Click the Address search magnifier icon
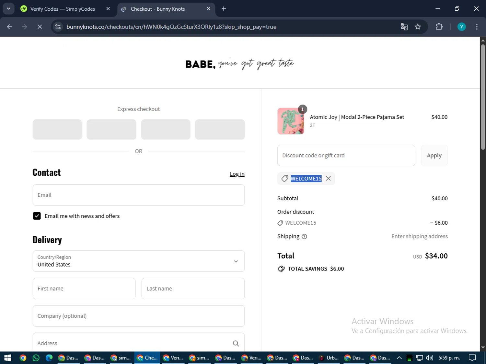This screenshot has width=486, height=364. tap(236, 343)
